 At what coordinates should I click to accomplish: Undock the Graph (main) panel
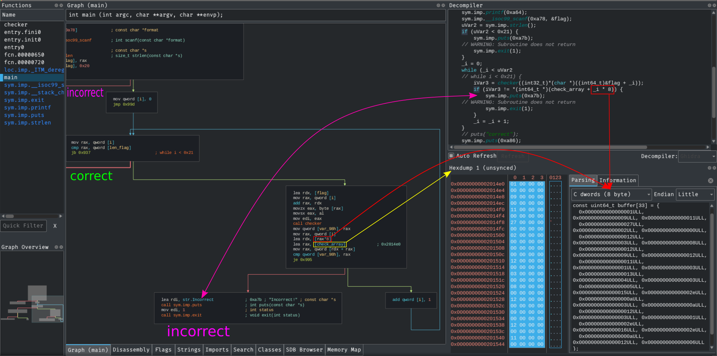[438, 5]
